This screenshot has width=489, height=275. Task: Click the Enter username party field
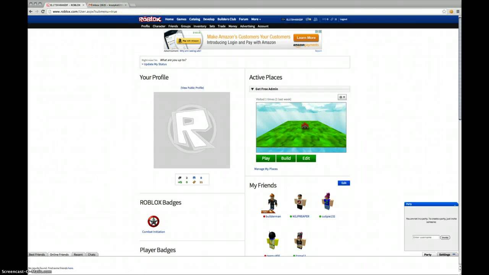click(x=426, y=238)
